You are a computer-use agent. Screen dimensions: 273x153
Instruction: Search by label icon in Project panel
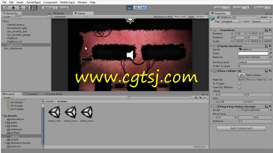pyautogui.click(x=201, y=98)
